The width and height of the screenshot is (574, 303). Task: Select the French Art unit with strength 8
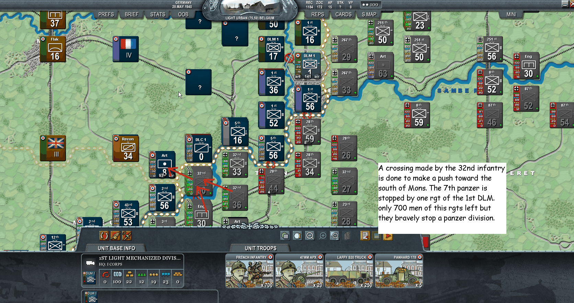(162, 165)
